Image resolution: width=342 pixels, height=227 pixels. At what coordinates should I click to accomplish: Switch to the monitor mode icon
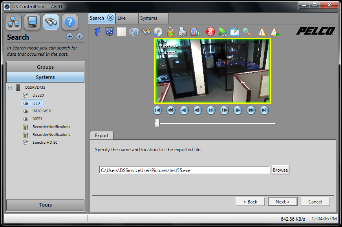32,22
